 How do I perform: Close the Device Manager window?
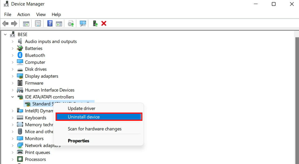[x=292, y=4]
